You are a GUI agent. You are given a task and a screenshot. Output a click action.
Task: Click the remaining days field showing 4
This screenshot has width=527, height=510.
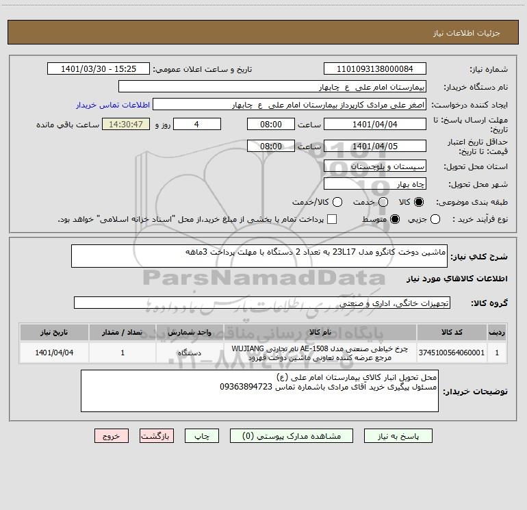pos(197,124)
